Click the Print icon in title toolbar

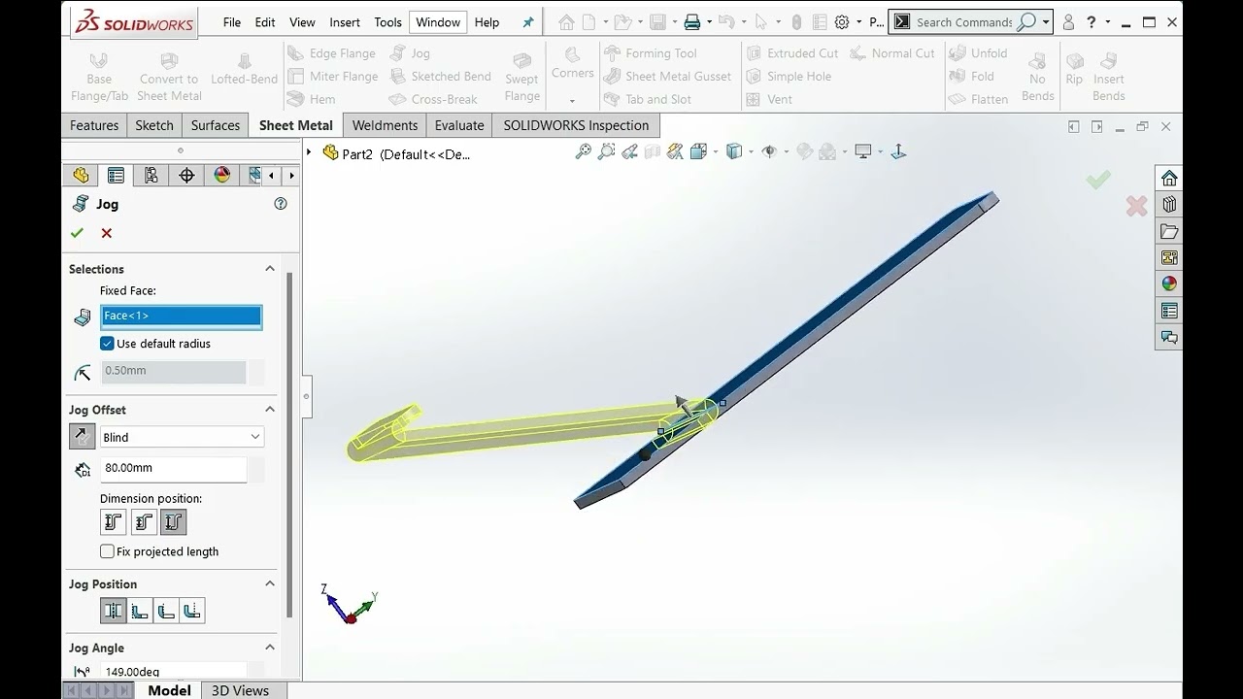coord(691,22)
